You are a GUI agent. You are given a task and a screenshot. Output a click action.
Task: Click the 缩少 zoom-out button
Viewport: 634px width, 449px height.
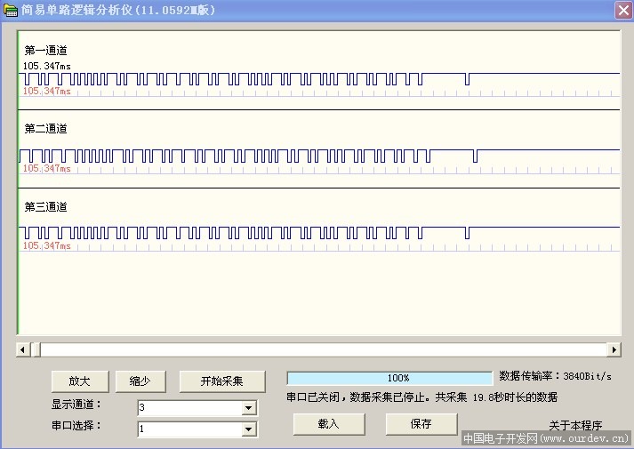140,381
